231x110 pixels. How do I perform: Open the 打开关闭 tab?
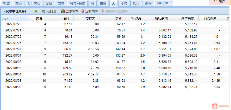pos(34,3)
